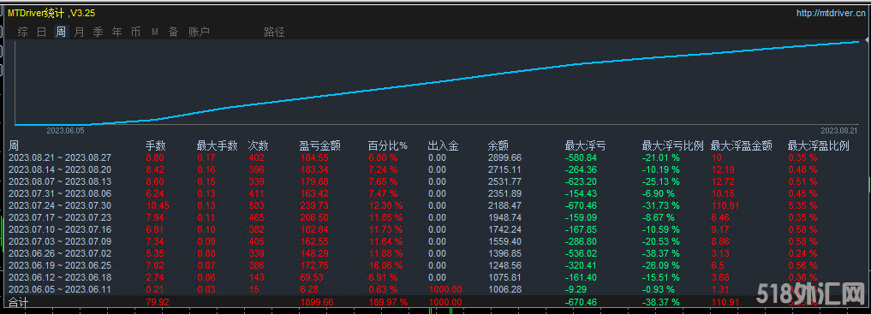Select the 周 weekly tab
Screen dimensions: 871x314
click(61, 33)
